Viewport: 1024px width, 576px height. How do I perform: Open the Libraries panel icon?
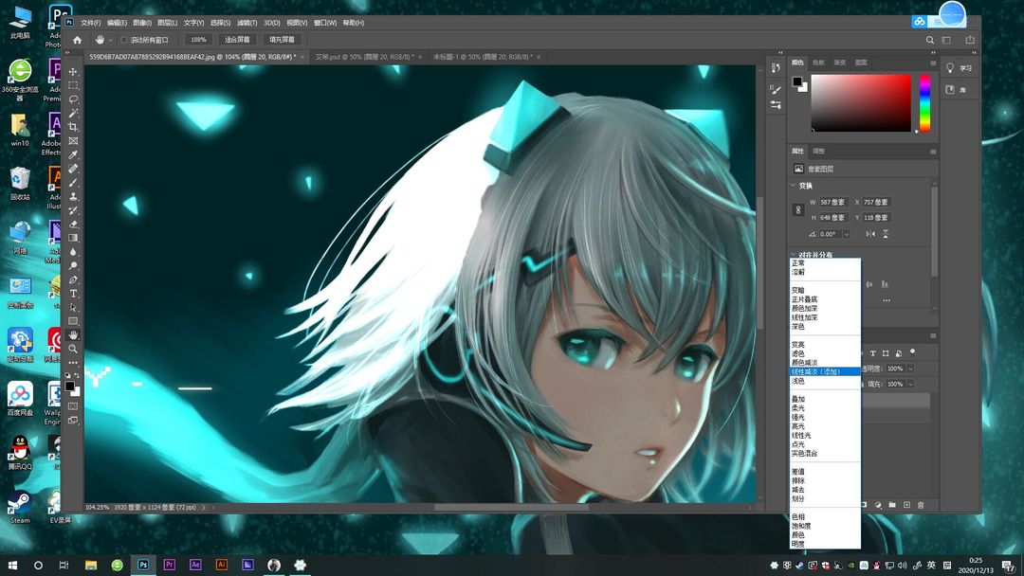[950, 89]
